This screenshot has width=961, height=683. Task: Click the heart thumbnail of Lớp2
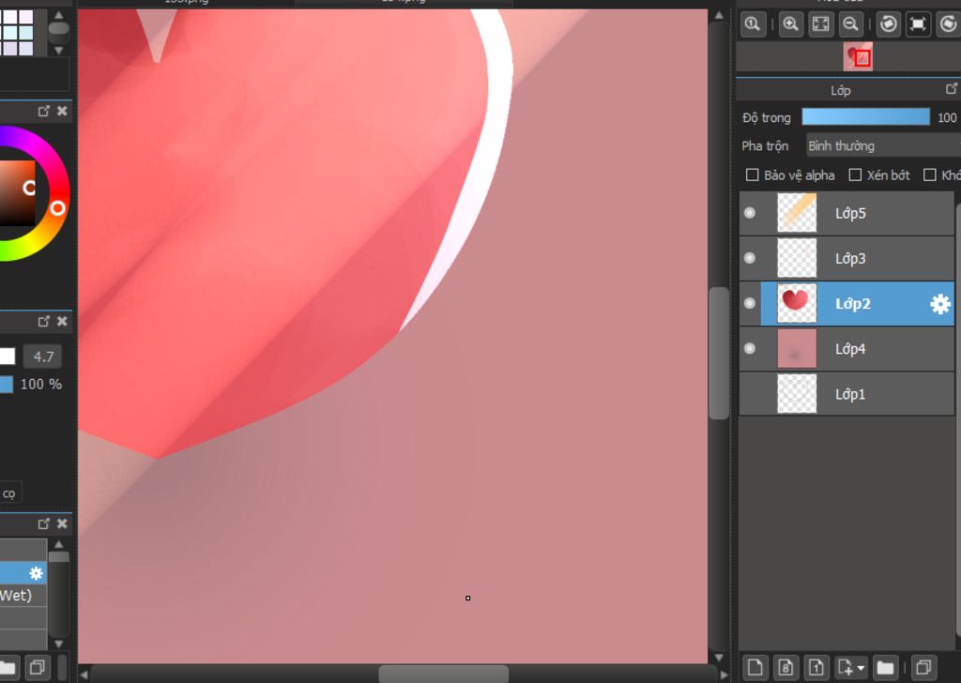[x=797, y=303]
